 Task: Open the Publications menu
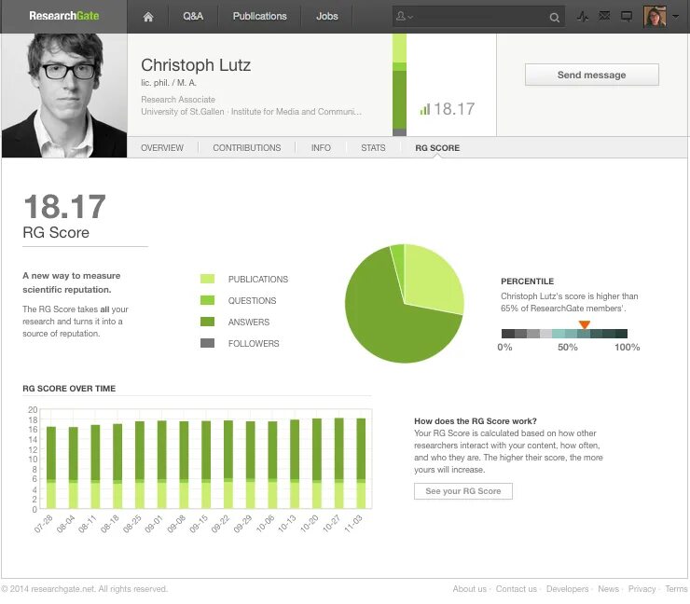(x=259, y=16)
